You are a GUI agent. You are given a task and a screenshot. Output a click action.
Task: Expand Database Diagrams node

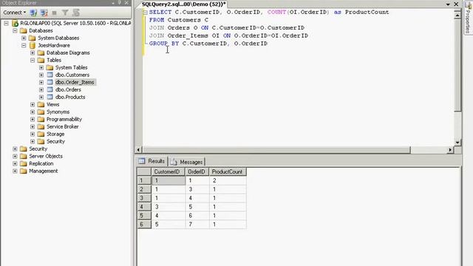(x=33, y=52)
